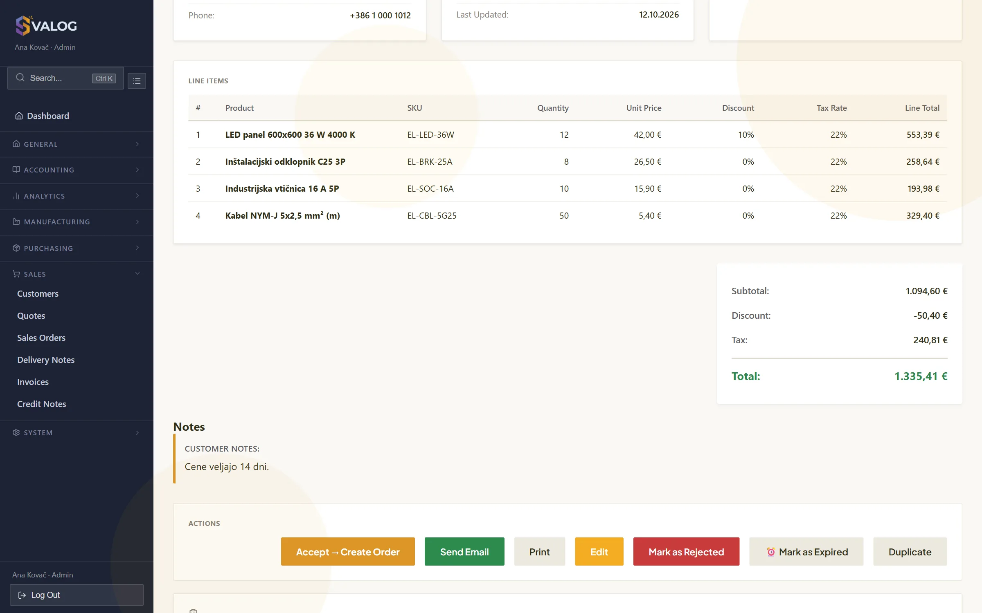Screen dimensions: 982x613
Task: Toggle the sidebar list-view icon button
Action: click(137, 81)
